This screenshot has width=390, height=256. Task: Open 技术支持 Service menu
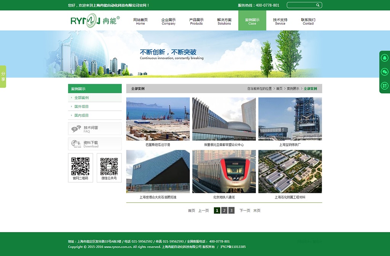(x=280, y=21)
